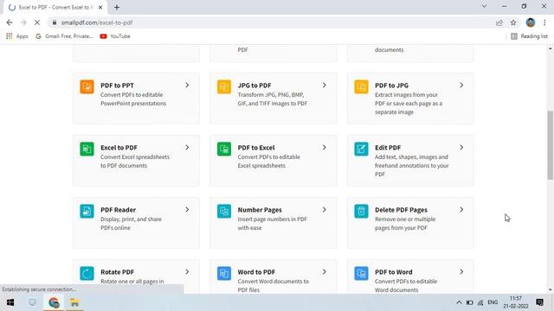
Task: Click the PDF to PPT arrow chevron
Action: (187, 86)
